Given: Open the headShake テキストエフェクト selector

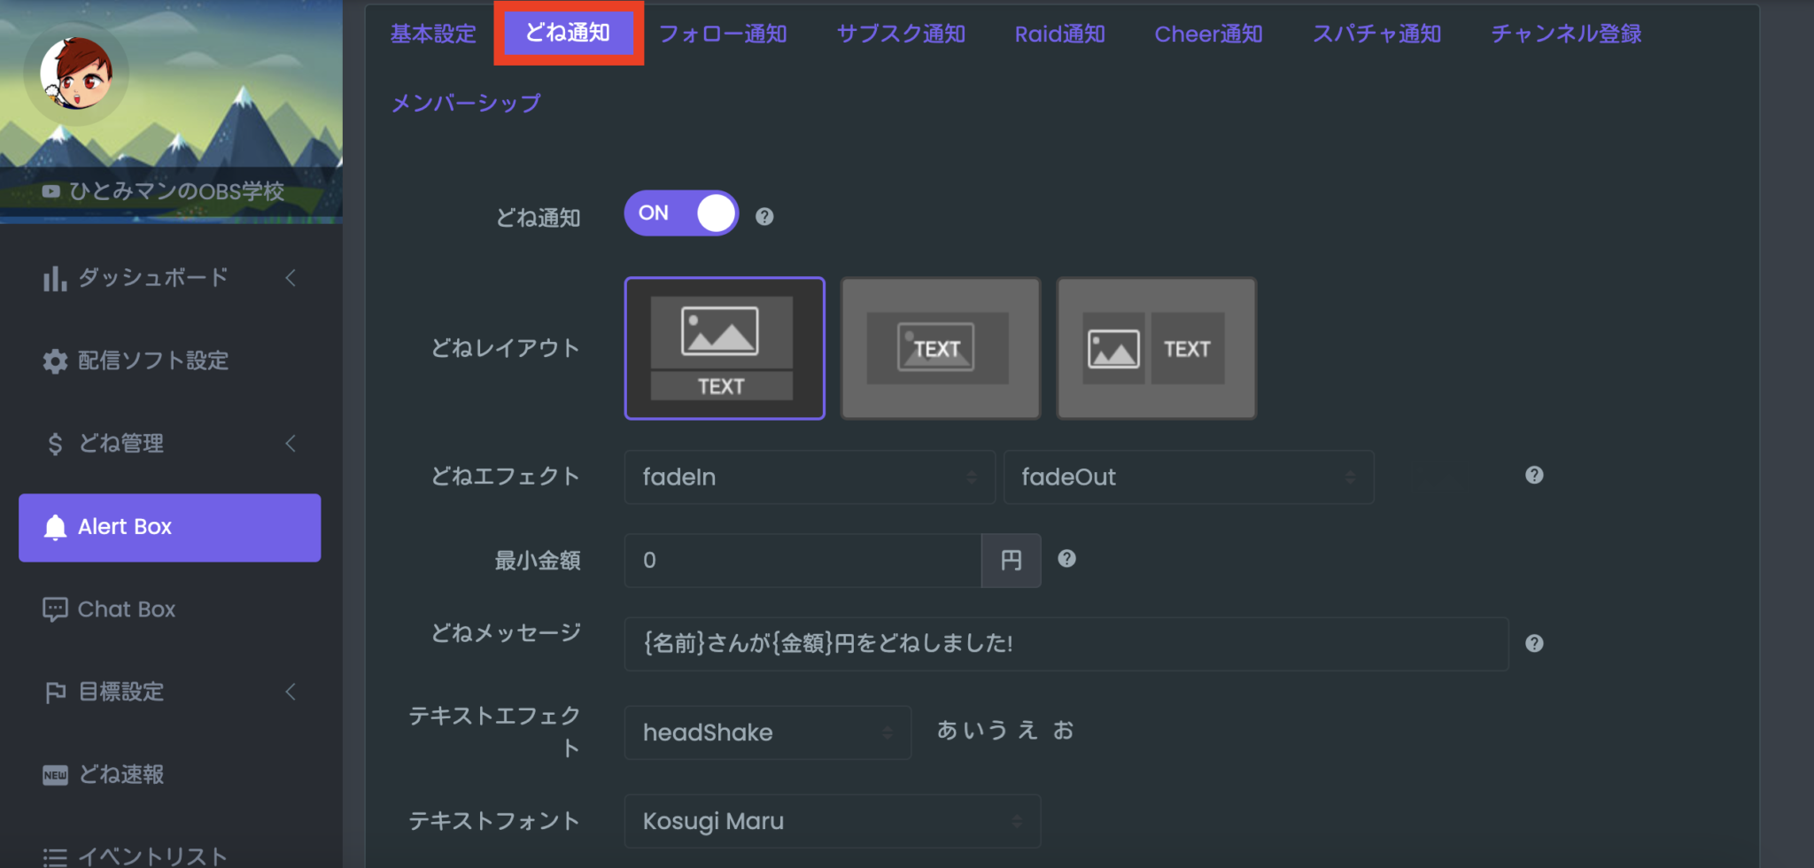Looking at the screenshot, I should click(767, 732).
